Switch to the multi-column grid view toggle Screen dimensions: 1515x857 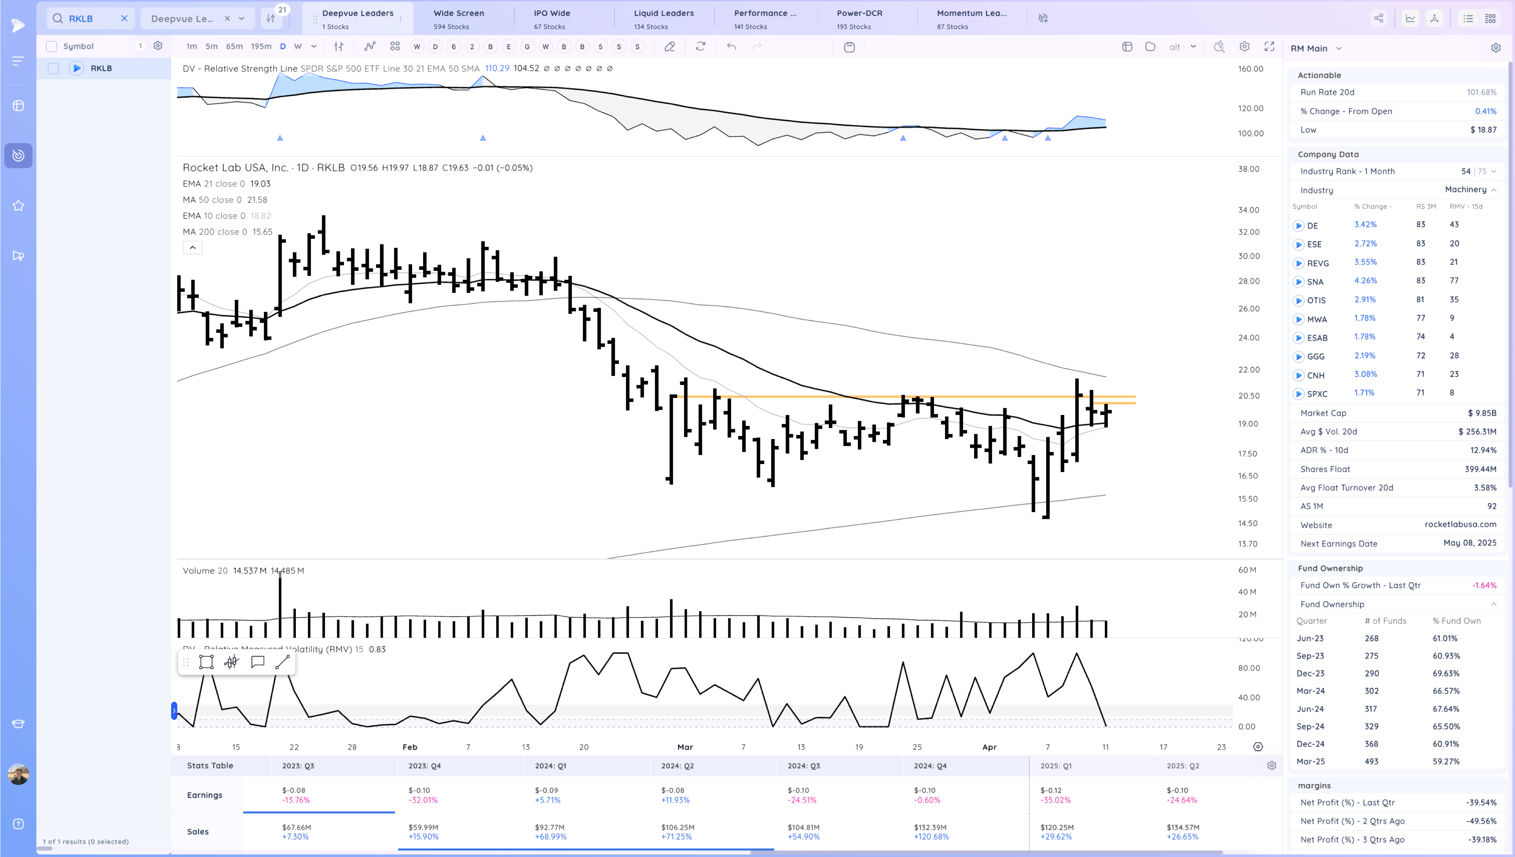[1490, 18]
